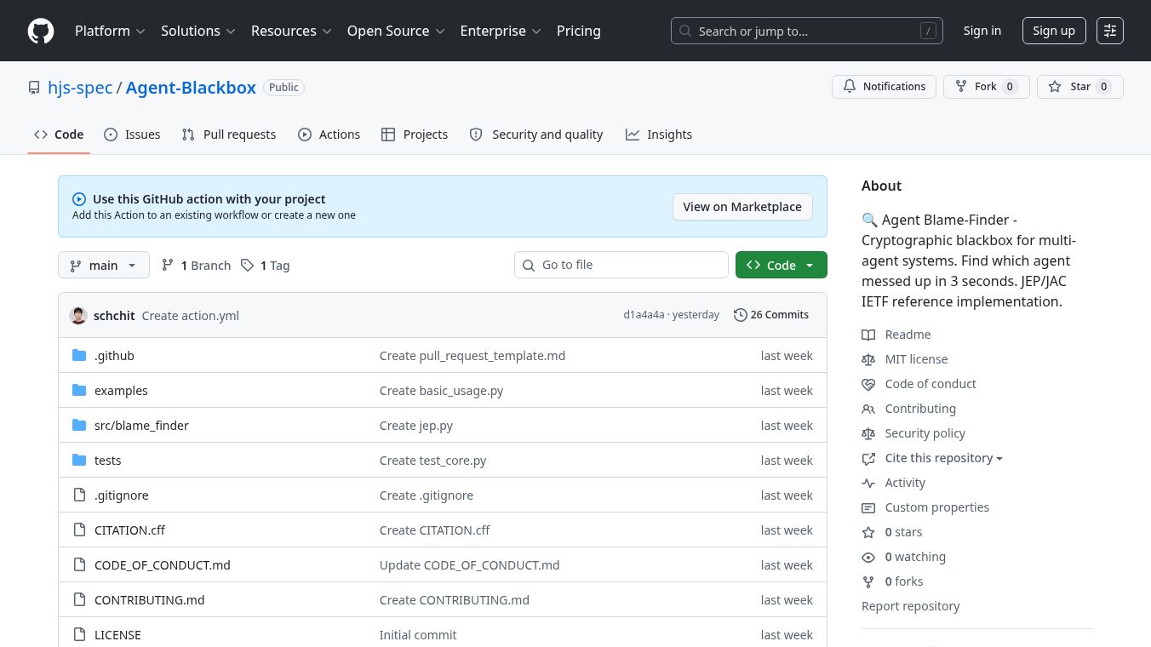This screenshot has height=647, width=1151.
Task: Click the GitHub logo icon
Action: click(x=41, y=31)
